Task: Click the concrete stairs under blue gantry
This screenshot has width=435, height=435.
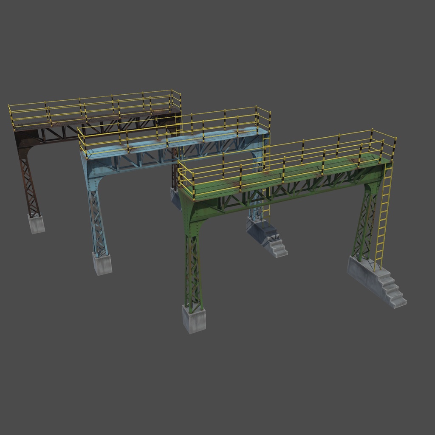Action: [267, 237]
